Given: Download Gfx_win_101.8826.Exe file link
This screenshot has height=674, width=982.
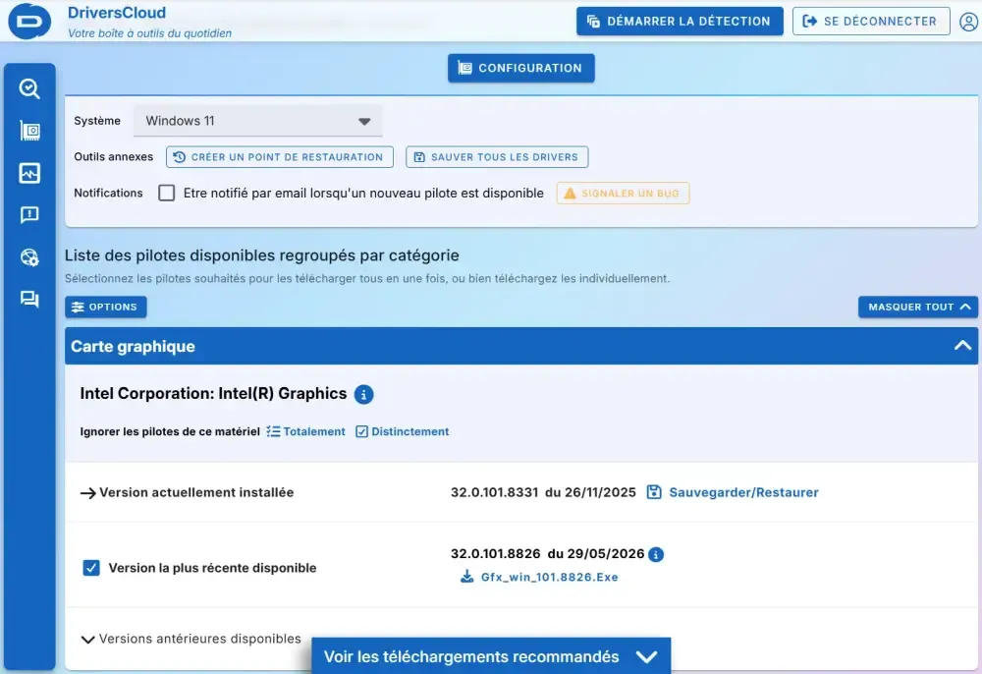Looking at the screenshot, I should click(x=549, y=577).
